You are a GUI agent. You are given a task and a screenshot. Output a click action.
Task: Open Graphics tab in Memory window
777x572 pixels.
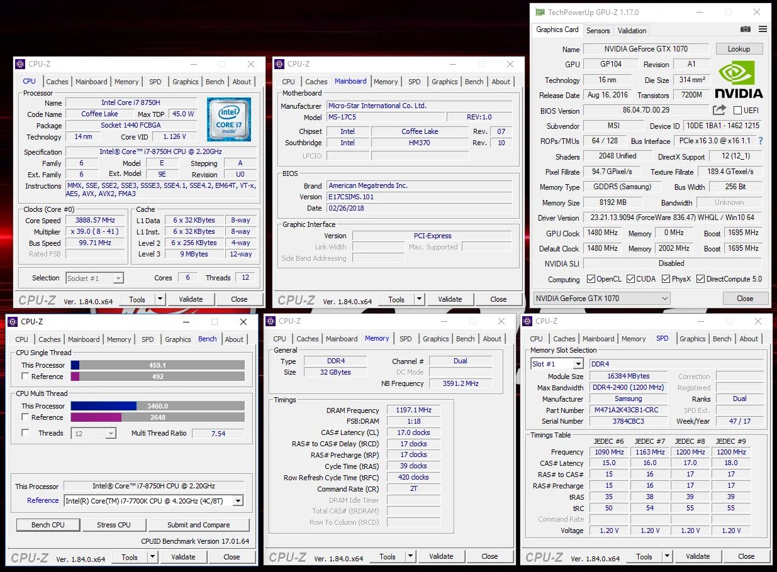[436, 339]
